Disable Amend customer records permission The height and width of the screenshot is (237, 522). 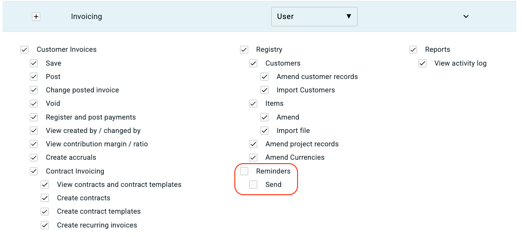tap(265, 77)
